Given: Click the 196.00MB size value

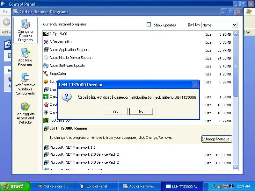Looking at the screenshot, I should pyautogui.click(x=223, y=163).
